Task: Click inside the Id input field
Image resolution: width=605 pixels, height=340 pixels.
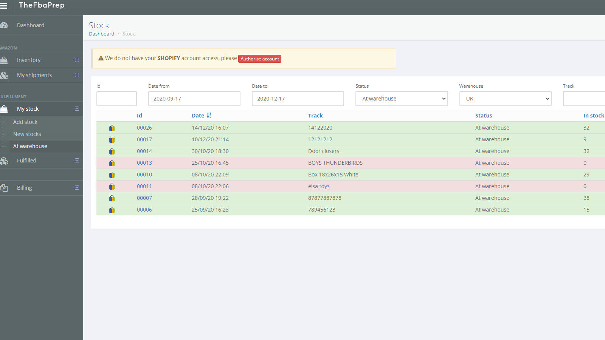Action: tap(116, 98)
